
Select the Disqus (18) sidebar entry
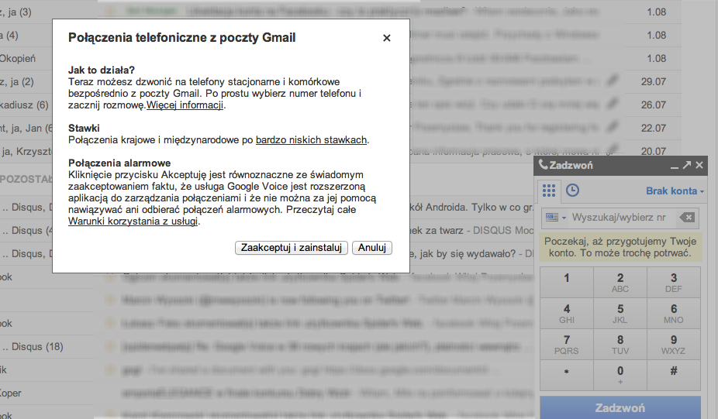click(34, 347)
